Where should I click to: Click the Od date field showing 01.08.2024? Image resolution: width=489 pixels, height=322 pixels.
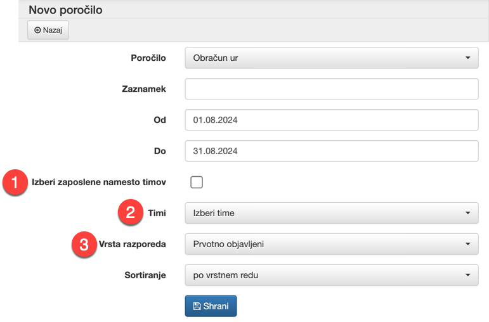point(331,120)
